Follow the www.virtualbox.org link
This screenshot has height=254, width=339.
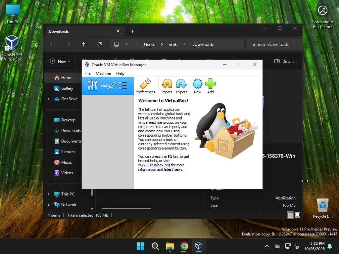coord(154,165)
